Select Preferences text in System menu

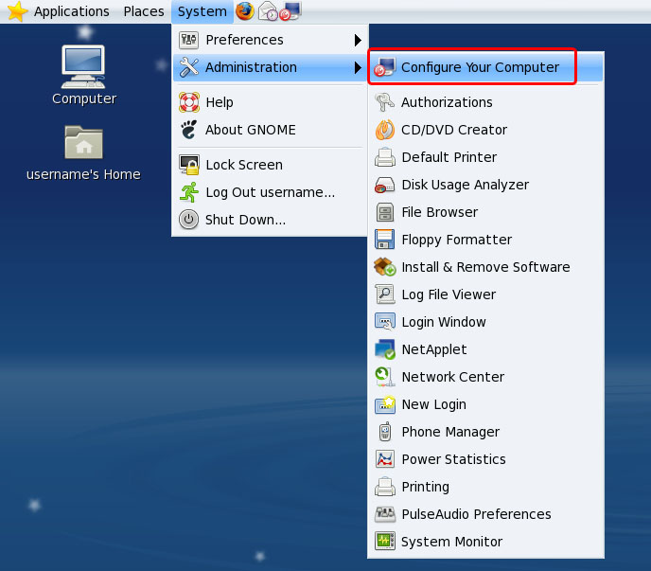click(x=244, y=40)
